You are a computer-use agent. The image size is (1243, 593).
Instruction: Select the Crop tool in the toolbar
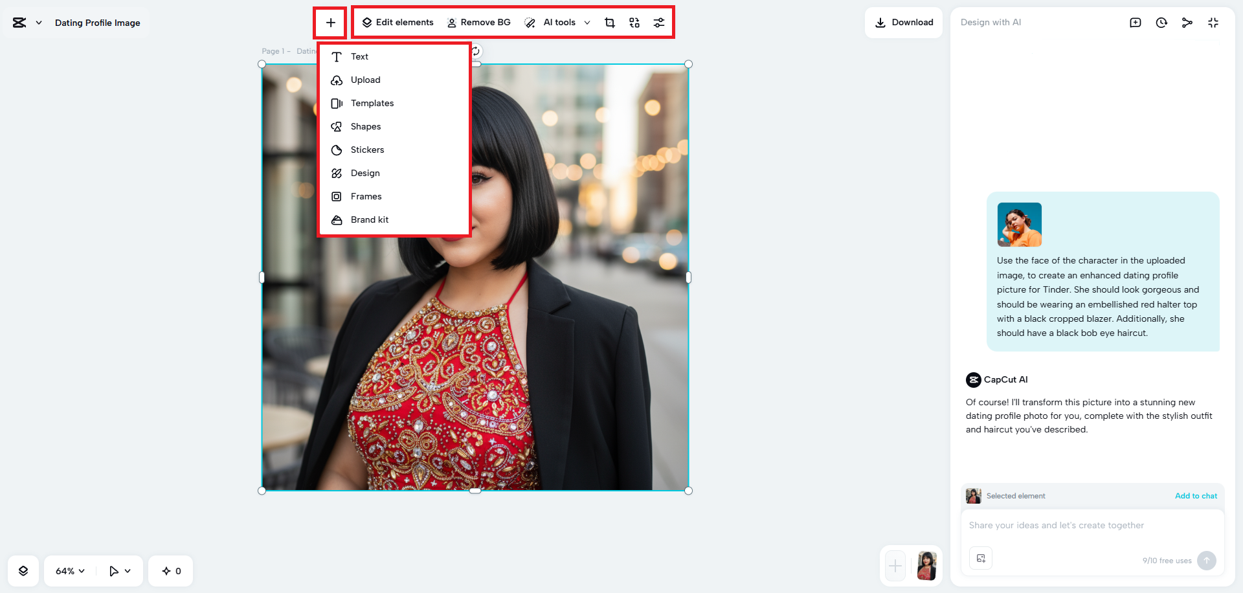609,22
